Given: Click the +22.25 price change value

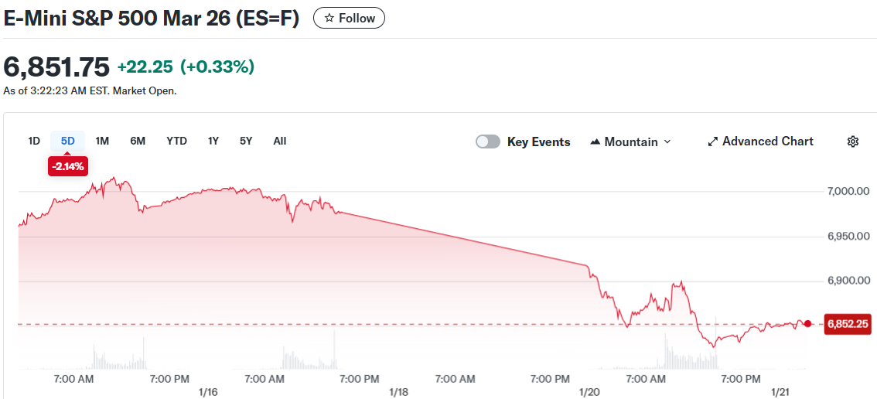Looking at the screenshot, I should pos(146,67).
